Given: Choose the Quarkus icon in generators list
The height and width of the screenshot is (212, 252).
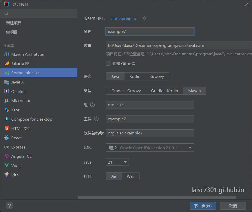Looking at the screenshot, I should 7,91.
